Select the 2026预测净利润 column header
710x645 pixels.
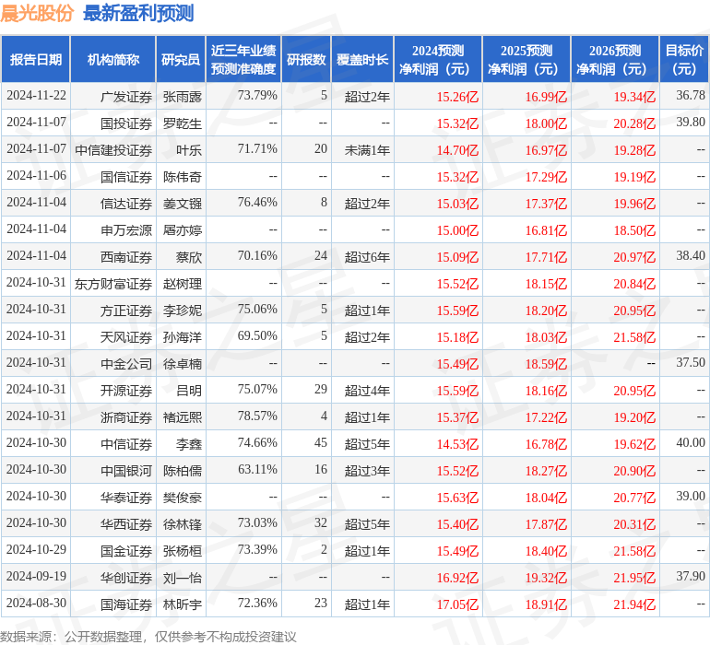(615, 59)
